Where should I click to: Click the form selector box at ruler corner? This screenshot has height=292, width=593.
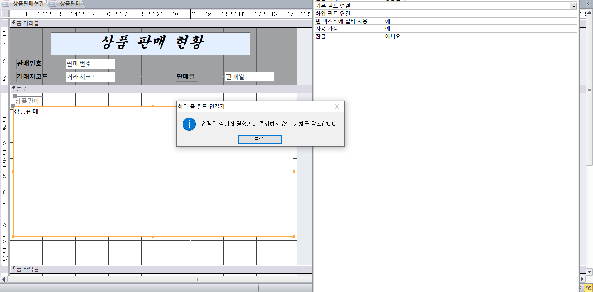(5, 14)
